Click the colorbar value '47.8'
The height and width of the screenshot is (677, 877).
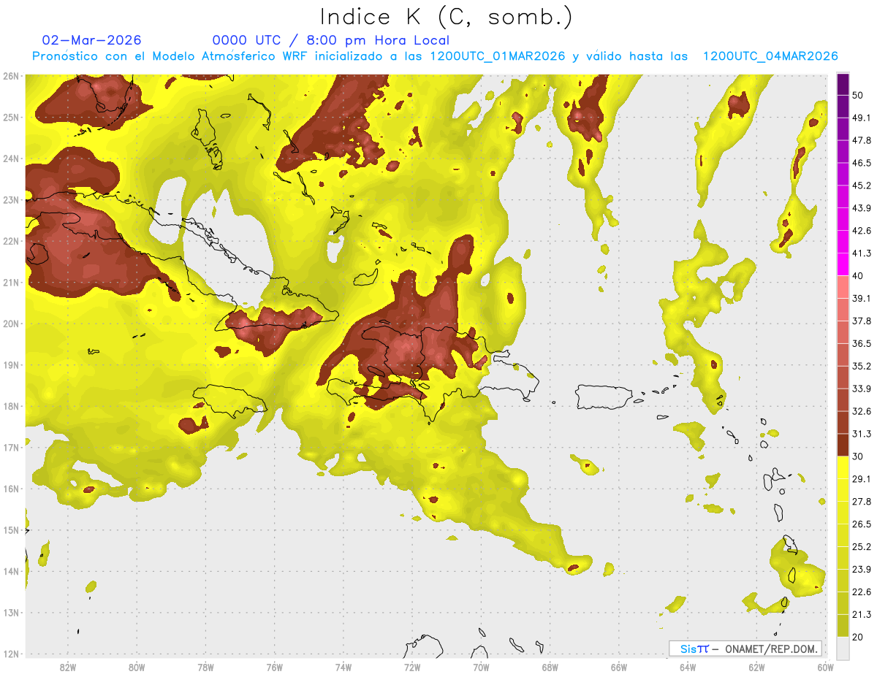tap(862, 140)
